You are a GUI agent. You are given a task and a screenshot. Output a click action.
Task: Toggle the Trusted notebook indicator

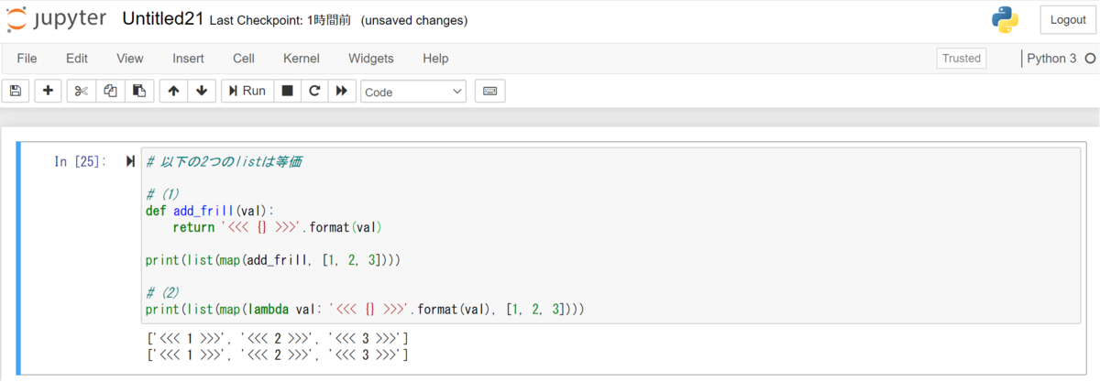click(x=962, y=58)
